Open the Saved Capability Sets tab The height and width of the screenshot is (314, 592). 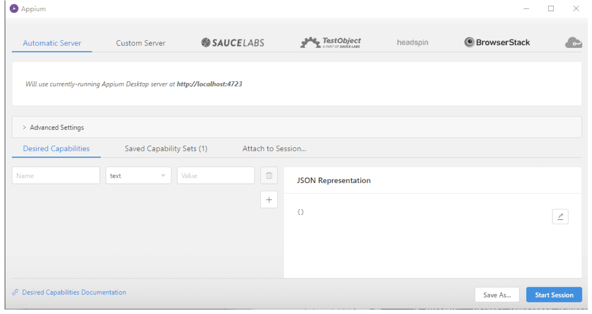tap(166, 149)
